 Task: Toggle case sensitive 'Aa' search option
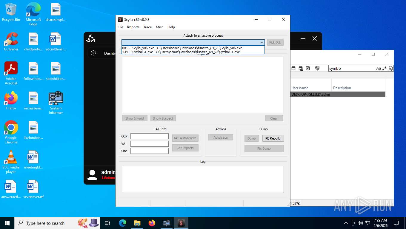pos(379,68)
